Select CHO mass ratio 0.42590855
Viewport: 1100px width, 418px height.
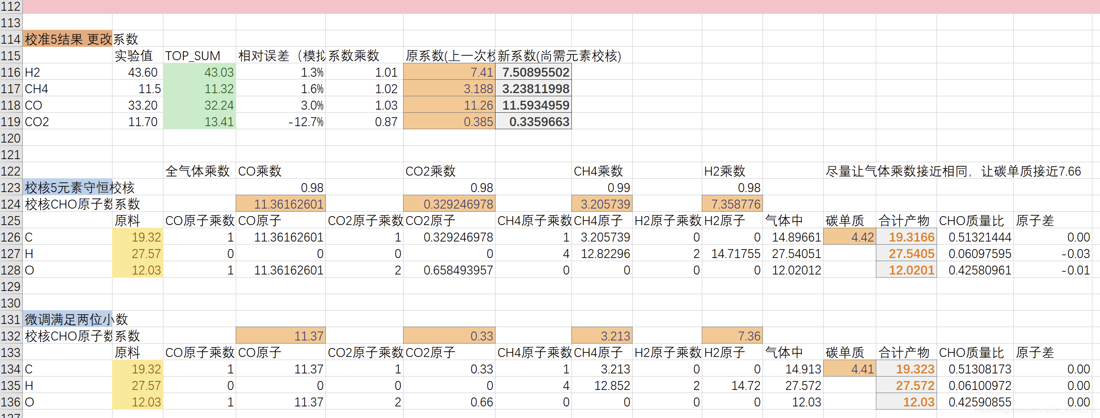pyautogui.click(x=975, y=402)
